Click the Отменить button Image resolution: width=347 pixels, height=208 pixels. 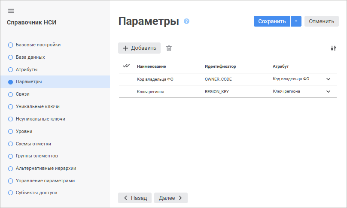[x=321, y=21]
